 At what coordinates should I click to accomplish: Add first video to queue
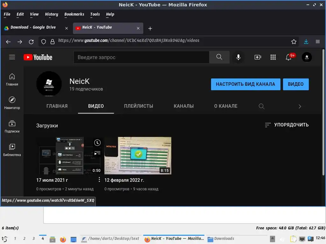coord(97,153)
